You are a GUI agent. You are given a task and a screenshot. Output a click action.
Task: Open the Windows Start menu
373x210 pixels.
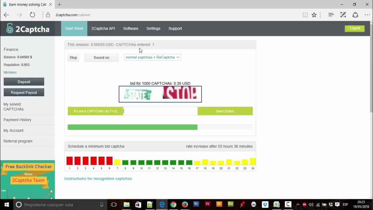tap(7, 205)
